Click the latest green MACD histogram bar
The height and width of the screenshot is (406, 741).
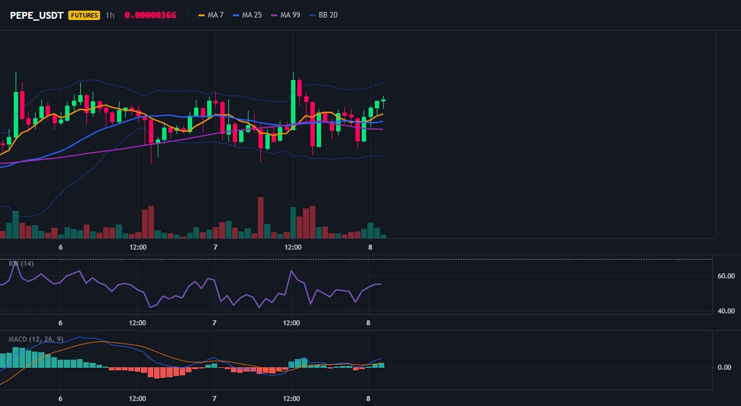tap(381, 365)
